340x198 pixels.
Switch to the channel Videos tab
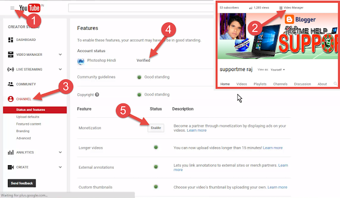coord(242,84)
